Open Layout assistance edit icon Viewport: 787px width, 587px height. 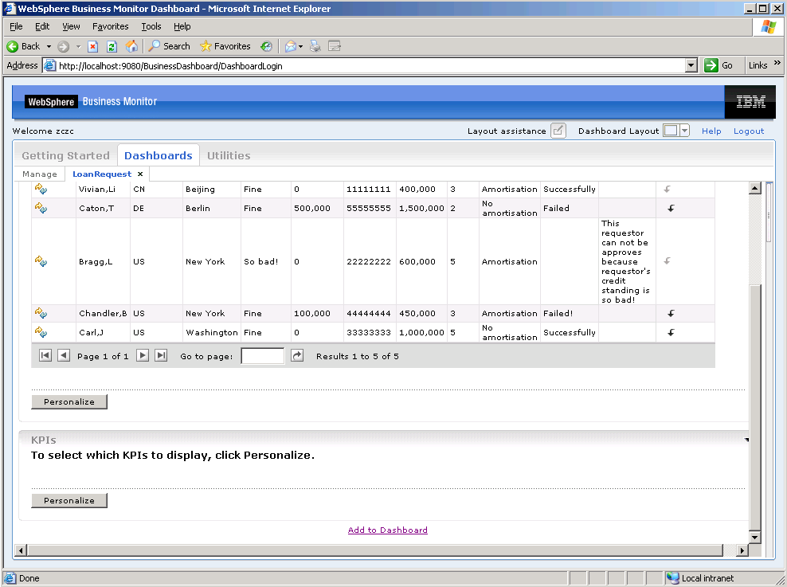click(558, 131)
